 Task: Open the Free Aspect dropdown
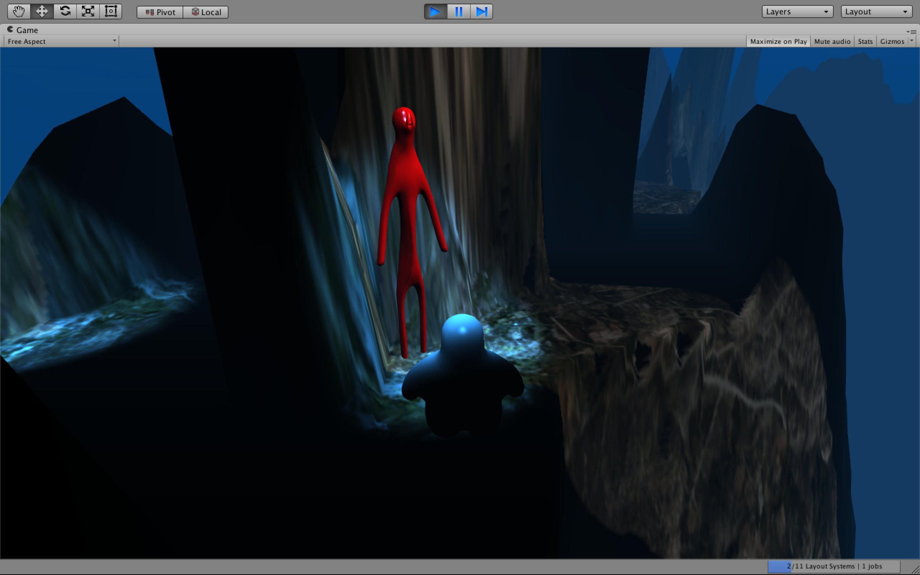61,41
